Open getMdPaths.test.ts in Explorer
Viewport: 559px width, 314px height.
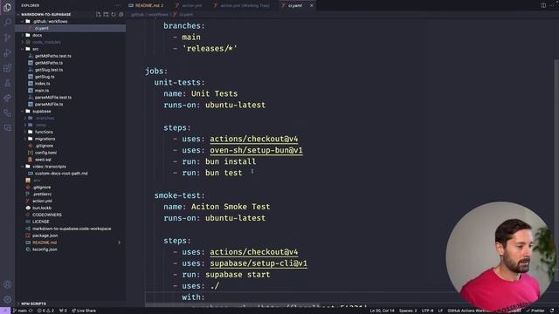[52, 56]
